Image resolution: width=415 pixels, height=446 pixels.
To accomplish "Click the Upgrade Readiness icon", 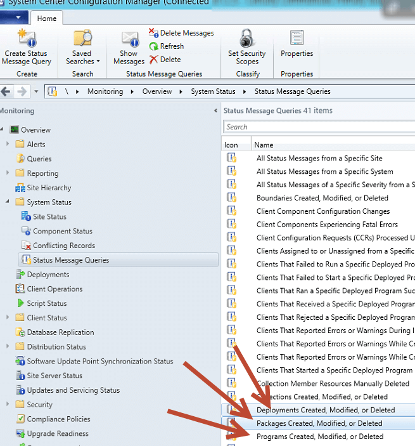I will tap(20, 433).
